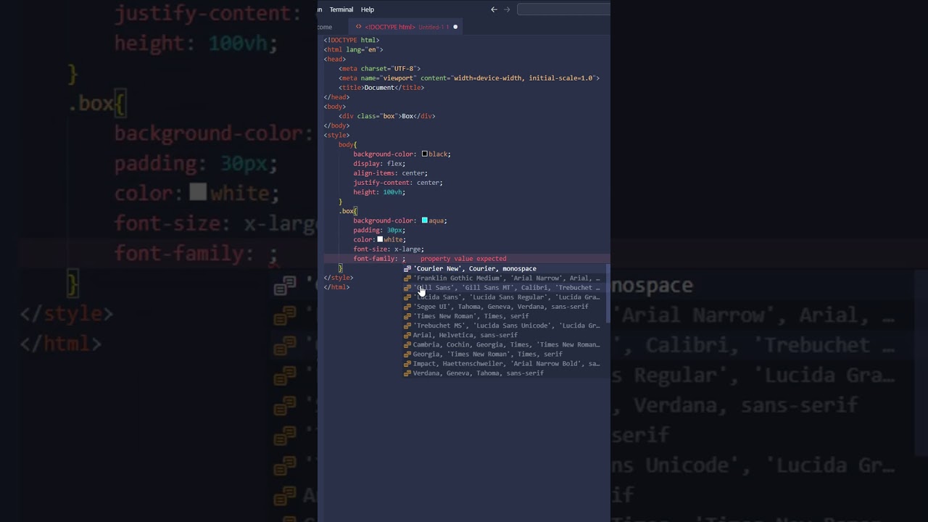Select 'Times New Roman', Times, serif suggestion

pyautogui.click(x=505, y=316)
